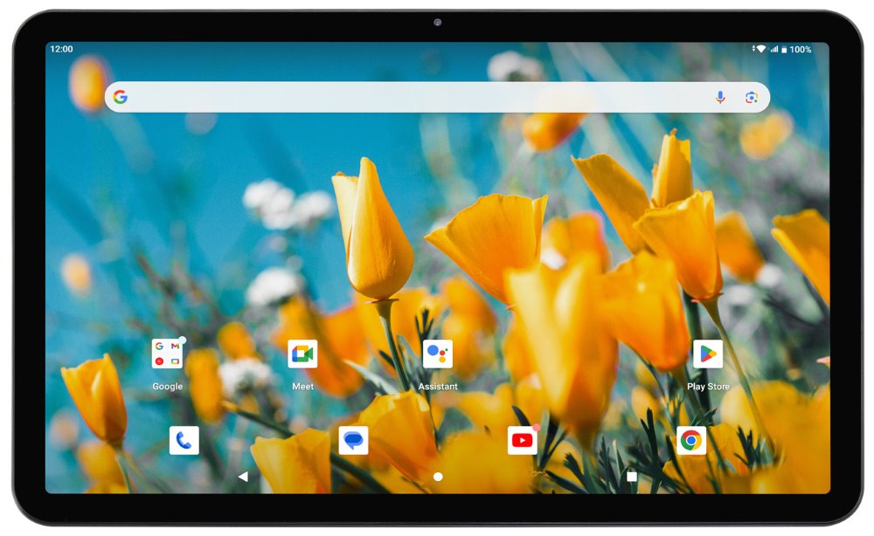The width and height of the screenshot is (874, 536).
Task: Tap the Gmail icon inside the Google folder preview
Action: coord(175,346)
